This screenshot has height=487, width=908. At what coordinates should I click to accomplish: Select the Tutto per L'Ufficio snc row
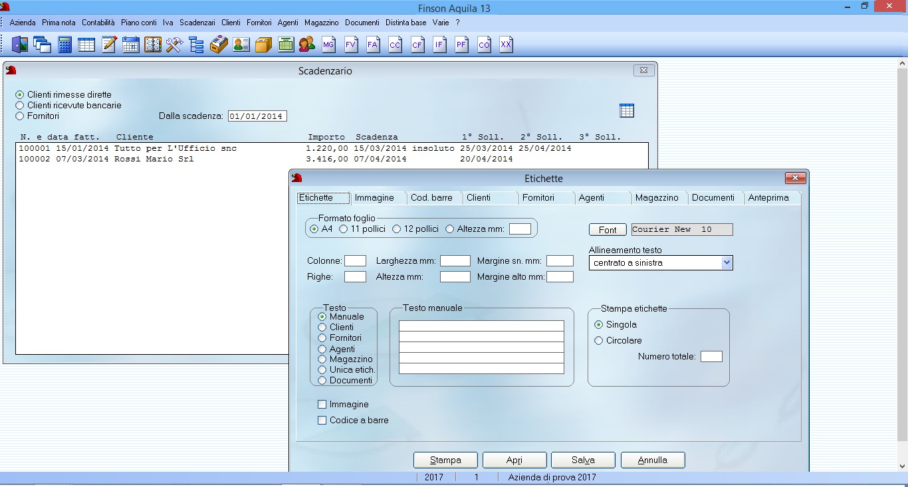pos(332,149)
